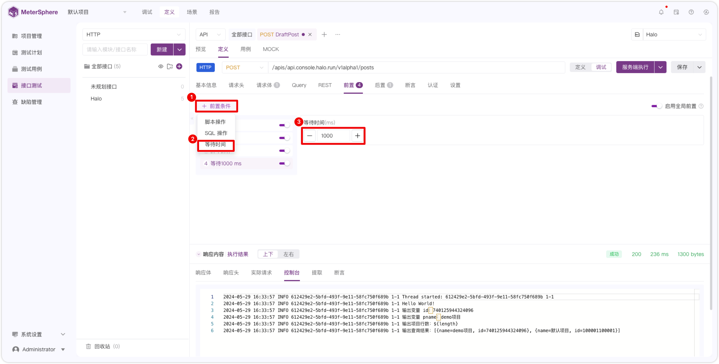Image resolution: width=719 pixels, height=364 pixels.
Task: Click the 前置条件 add button
Action: coord(216,106)
